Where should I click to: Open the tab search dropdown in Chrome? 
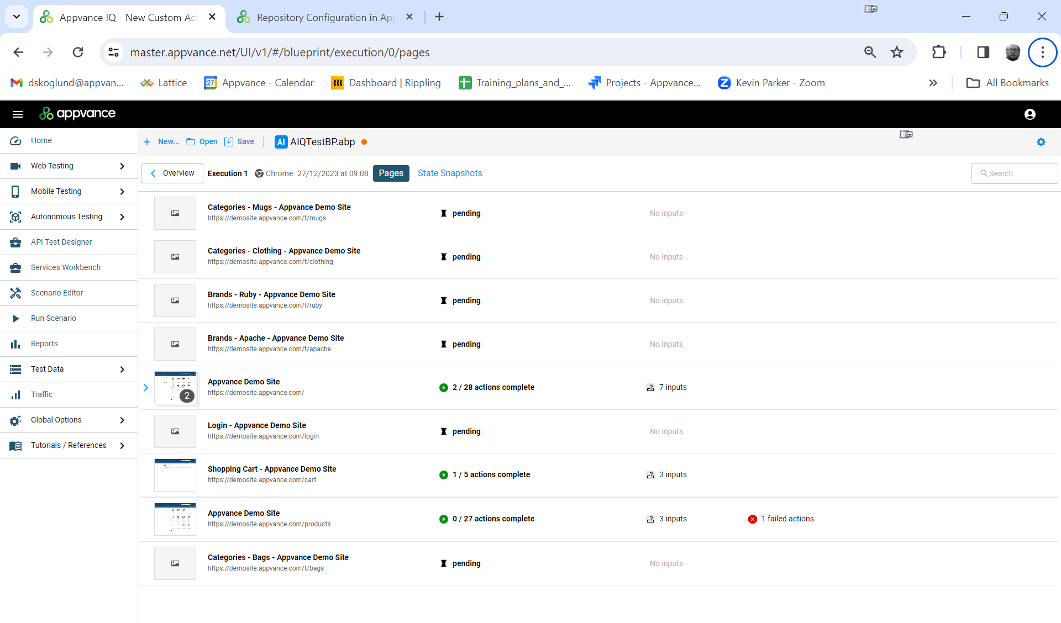(x=17, y=17)
